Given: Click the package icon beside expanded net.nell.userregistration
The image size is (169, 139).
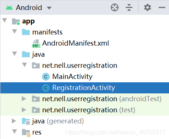Looking at the screenshot, I should pyautogui.click(x=36, y=66).
